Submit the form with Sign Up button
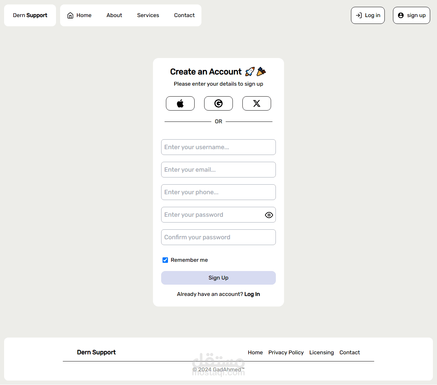Screen dimensions: 437x385 [218, 278]
